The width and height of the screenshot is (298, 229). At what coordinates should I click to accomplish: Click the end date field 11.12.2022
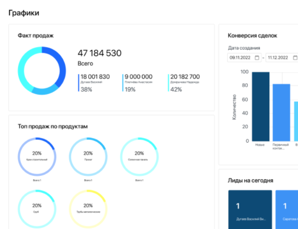pyautogui.click(x=282, y=58)
